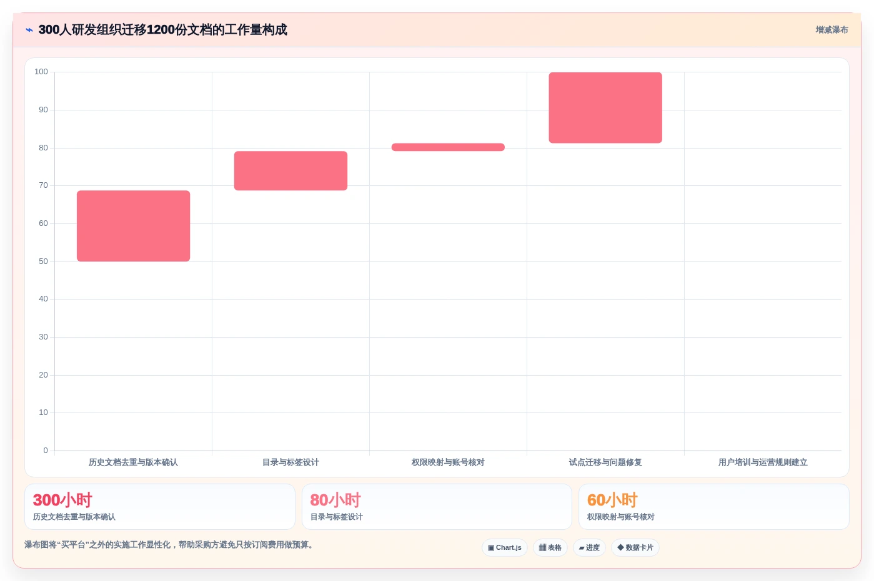Viewport: 874px width, 581px height.
Task: Click the footnote starting with 瀑布图将
Action: pos(171,545)
